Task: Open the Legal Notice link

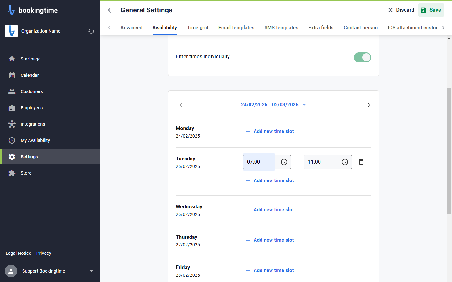Action: (19, 253)
